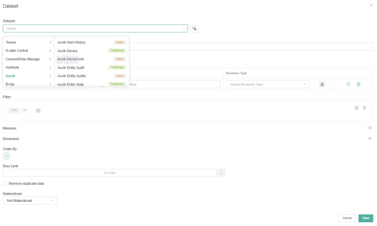The width and height of the screenshot is (377, 226).
Task: Expand N-able Central category
Action: 28,51
